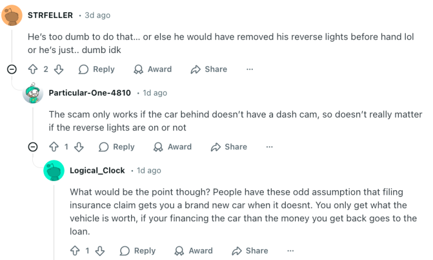The height and width of the screenshot is (260, 433).
Task: Downvote Particular-One-4810's comment
Action: click(79, 147)
